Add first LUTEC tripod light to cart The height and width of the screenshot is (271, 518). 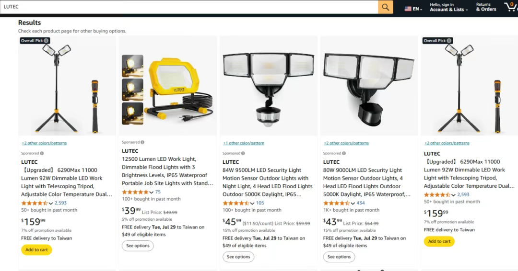pos(36,249)
